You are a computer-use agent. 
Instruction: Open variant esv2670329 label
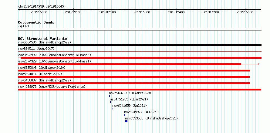[x=55, y=61]
